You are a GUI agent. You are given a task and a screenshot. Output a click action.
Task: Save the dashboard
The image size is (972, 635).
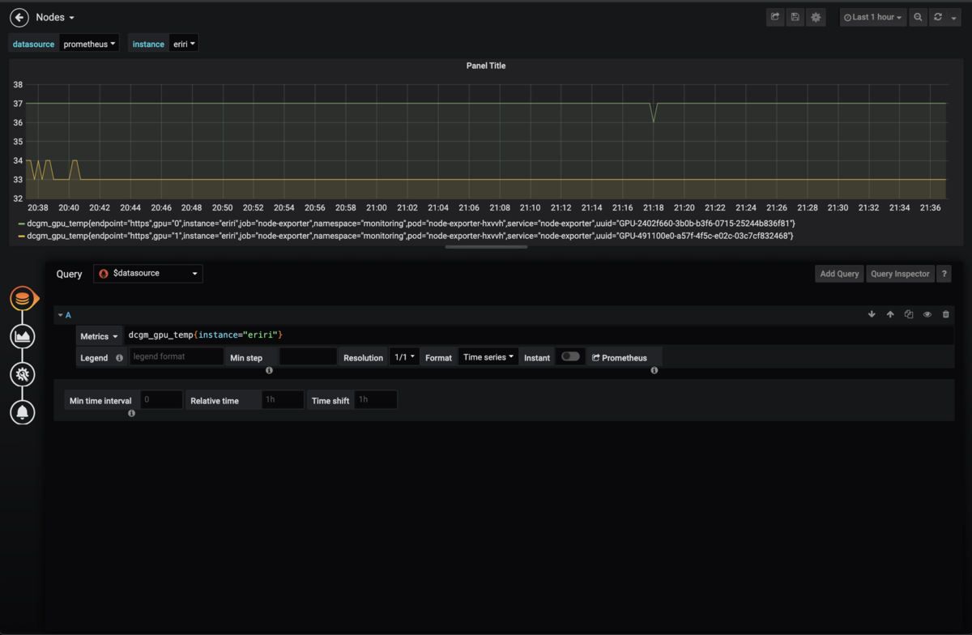(x=795, y=17)
